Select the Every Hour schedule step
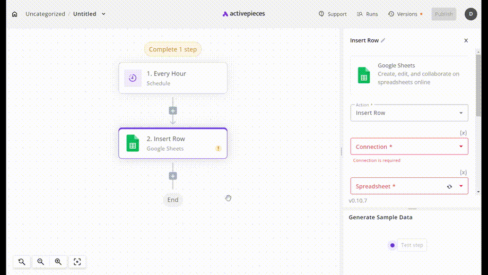The height and width of the screenshot is (275, 488). click(x=173, y=78)
